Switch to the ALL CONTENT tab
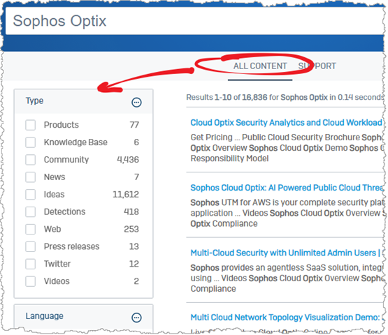Viewport: 388px width, 335px height. (260, 66)
